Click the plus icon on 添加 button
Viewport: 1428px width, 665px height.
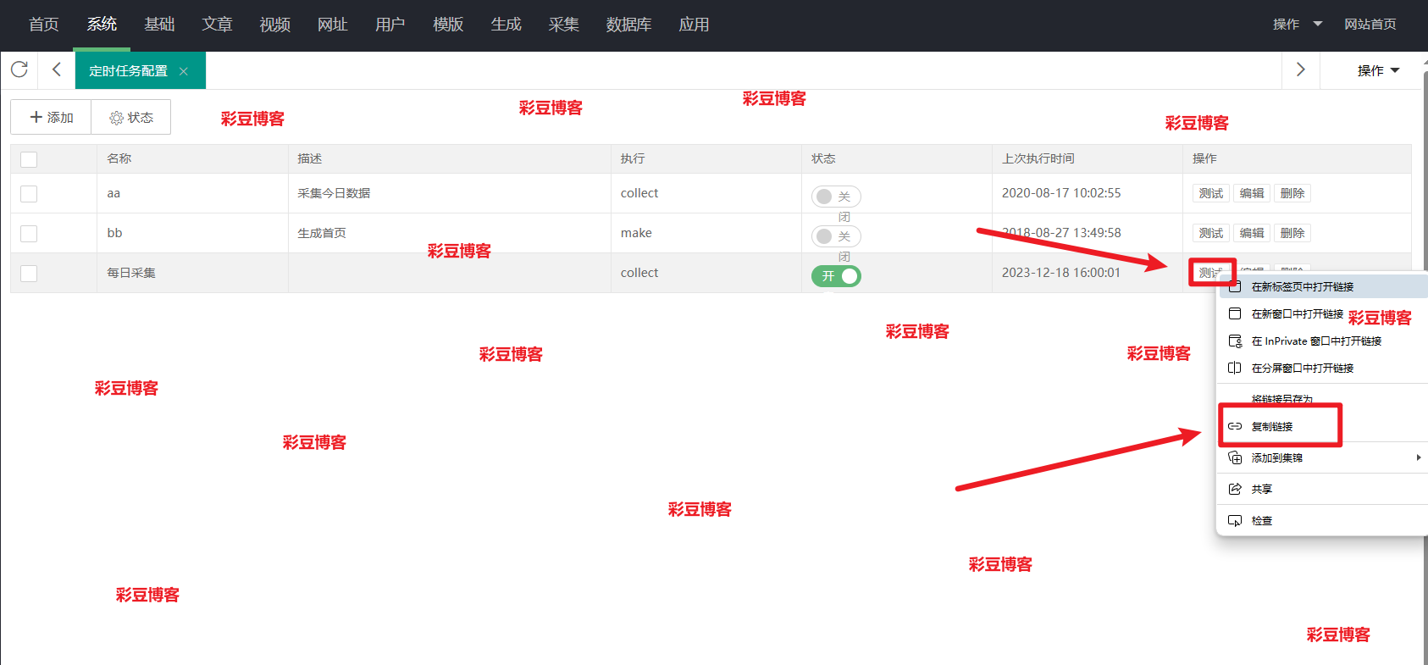point(36,117)
